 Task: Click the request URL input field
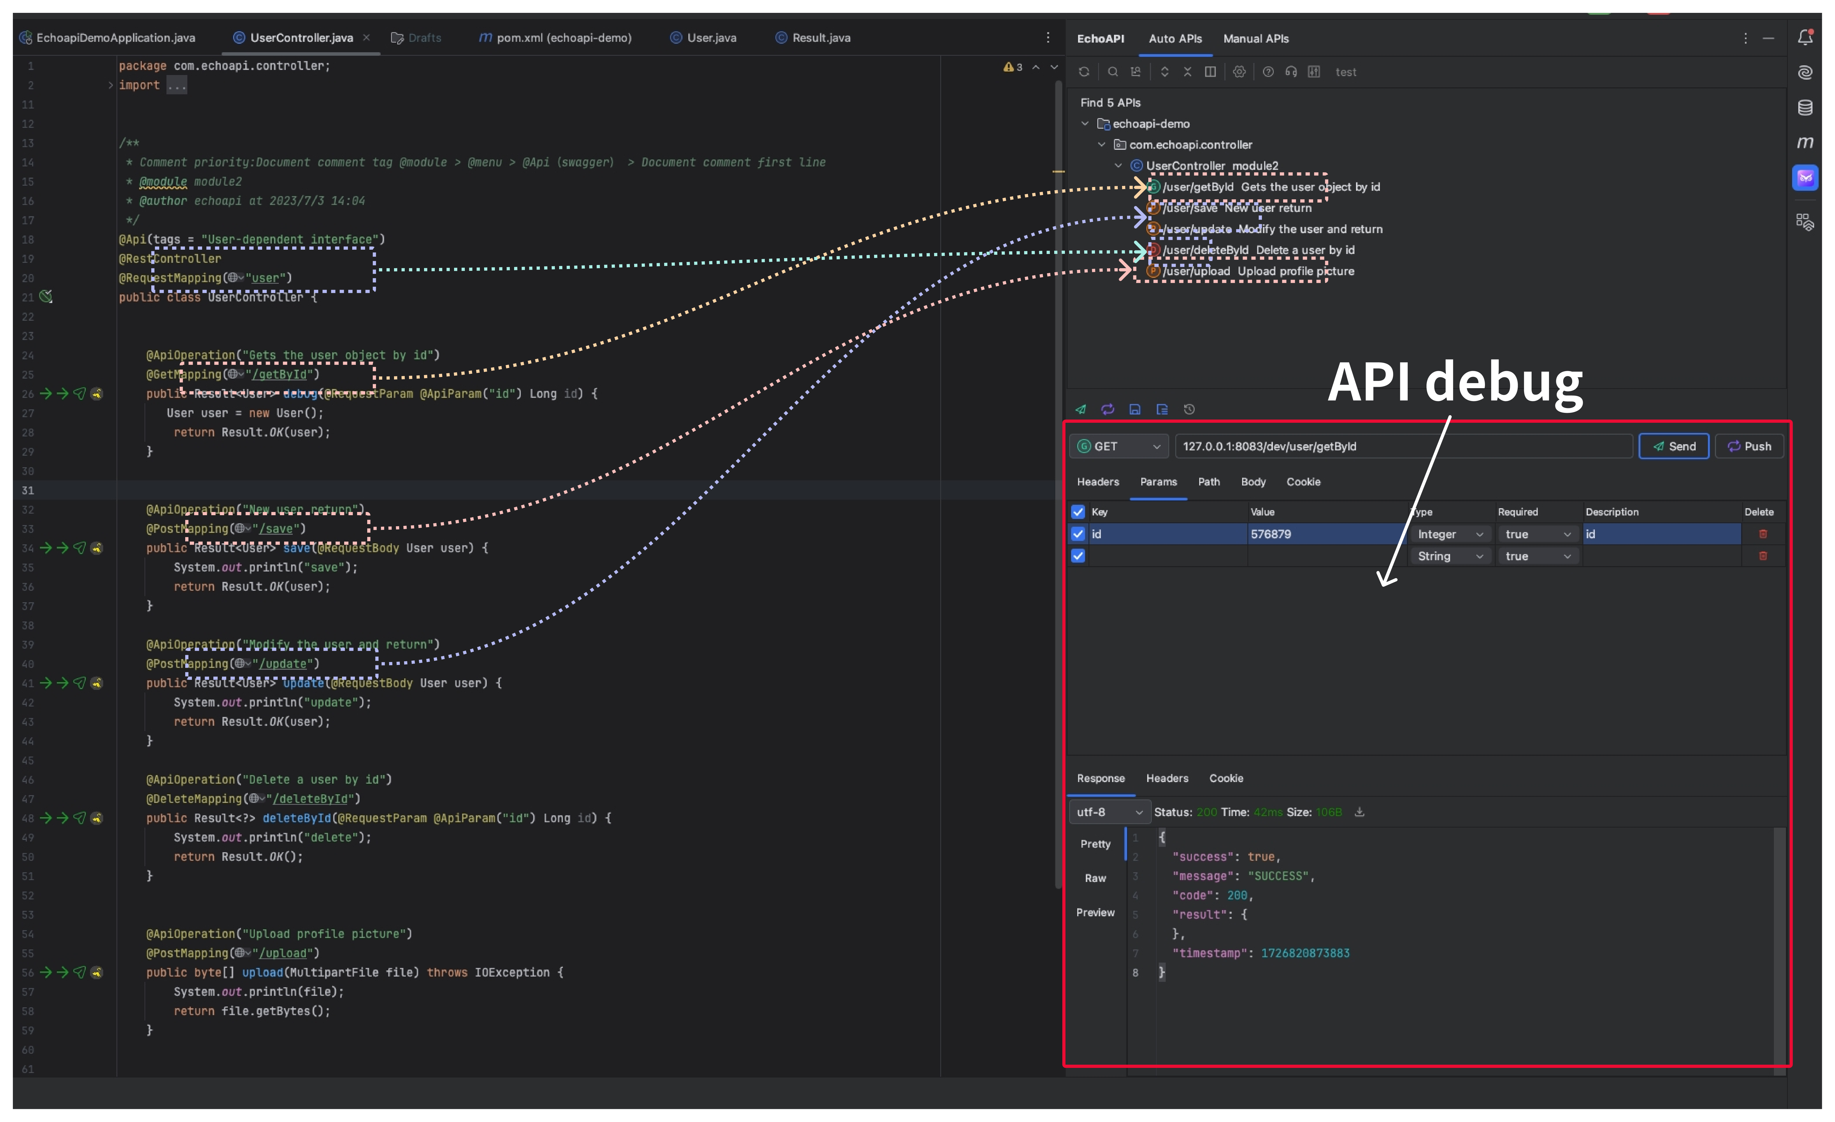1404,446
